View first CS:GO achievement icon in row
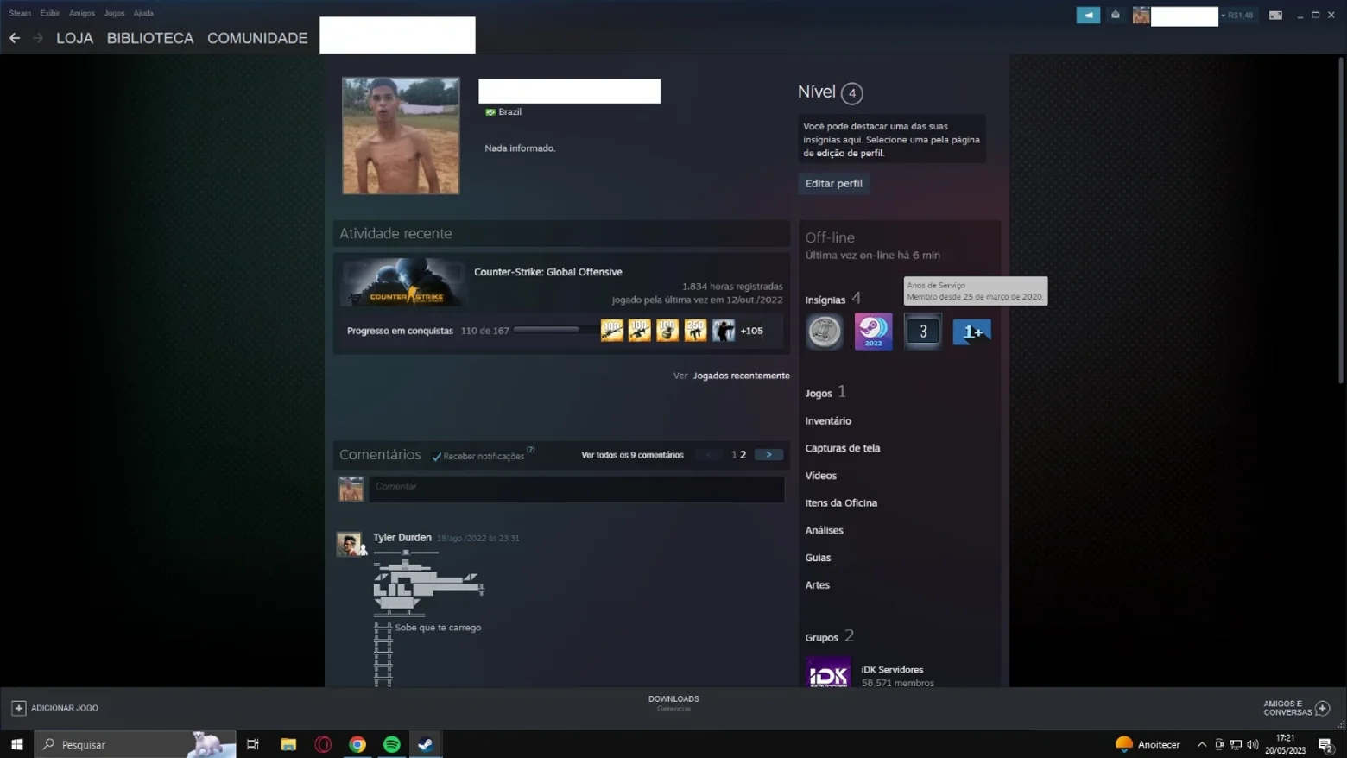The width and height of the screenshot is (1347, 758). pos(612,331)
